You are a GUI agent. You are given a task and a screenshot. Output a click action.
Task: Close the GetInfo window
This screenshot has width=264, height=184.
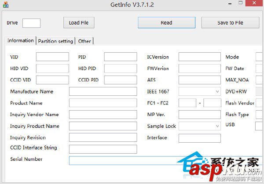coord(254,3)
